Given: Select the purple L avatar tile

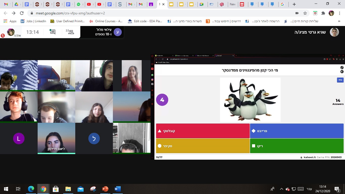Looking at the screenshot, I should point(19,138).
